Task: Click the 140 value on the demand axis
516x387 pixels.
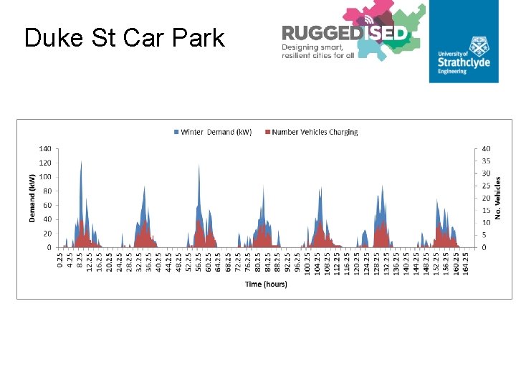Action: click(45, 149)
